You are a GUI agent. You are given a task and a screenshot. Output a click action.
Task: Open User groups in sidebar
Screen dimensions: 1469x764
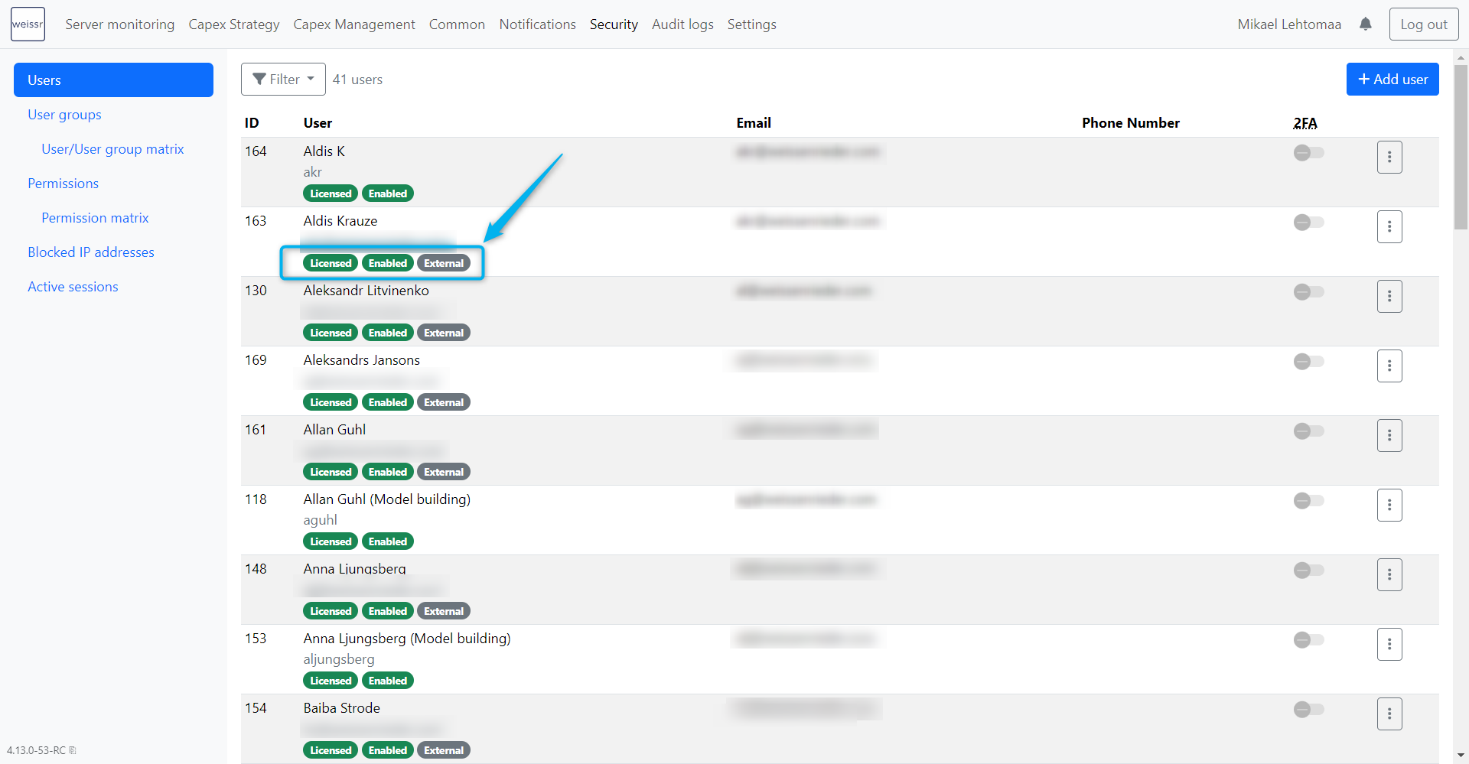click(x=65, y=115)
